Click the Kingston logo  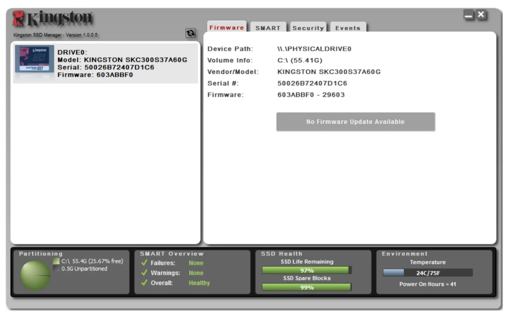click(53, 19)
